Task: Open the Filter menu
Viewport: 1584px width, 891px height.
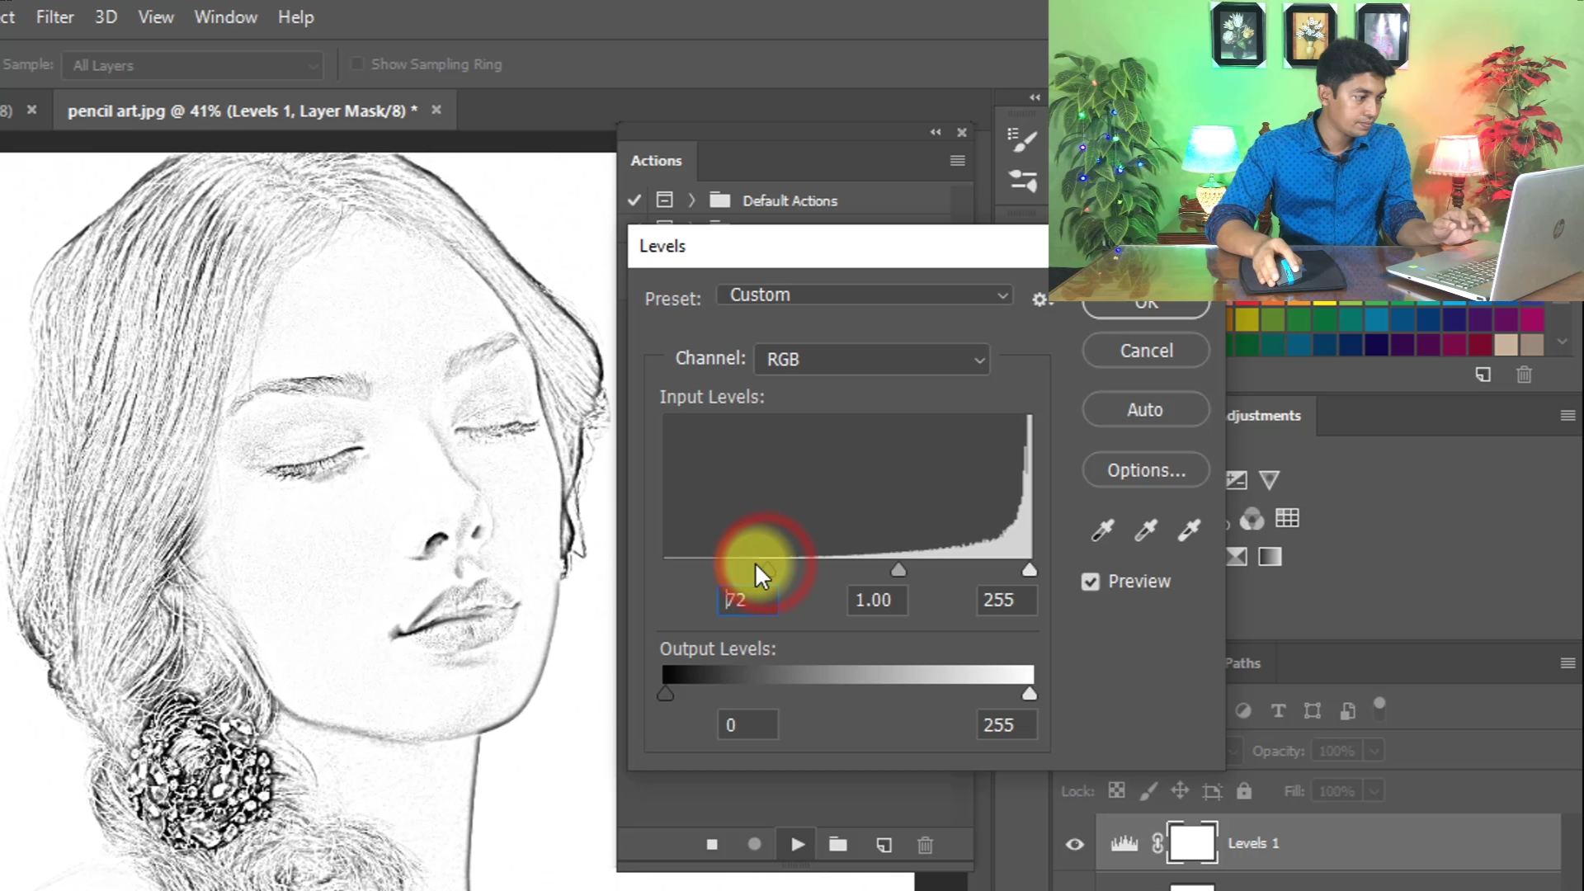Action: pos(54,16)
